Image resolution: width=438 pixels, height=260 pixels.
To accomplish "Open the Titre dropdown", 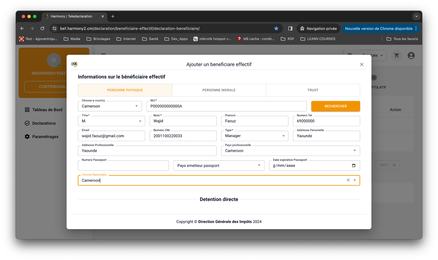I will 111,121.
